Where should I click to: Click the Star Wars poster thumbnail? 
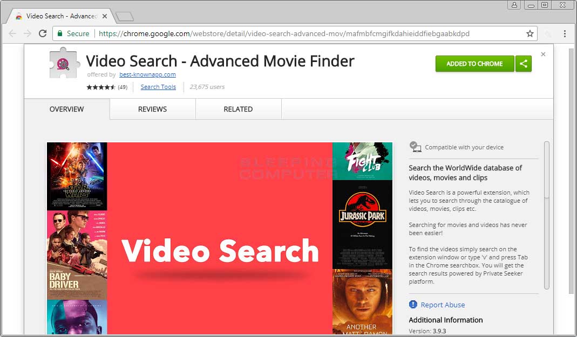[77, 176]
